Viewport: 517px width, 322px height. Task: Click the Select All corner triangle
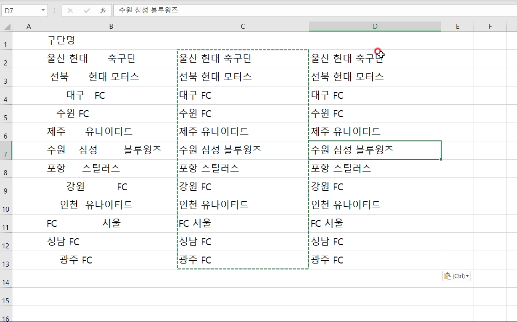(6, 27)
